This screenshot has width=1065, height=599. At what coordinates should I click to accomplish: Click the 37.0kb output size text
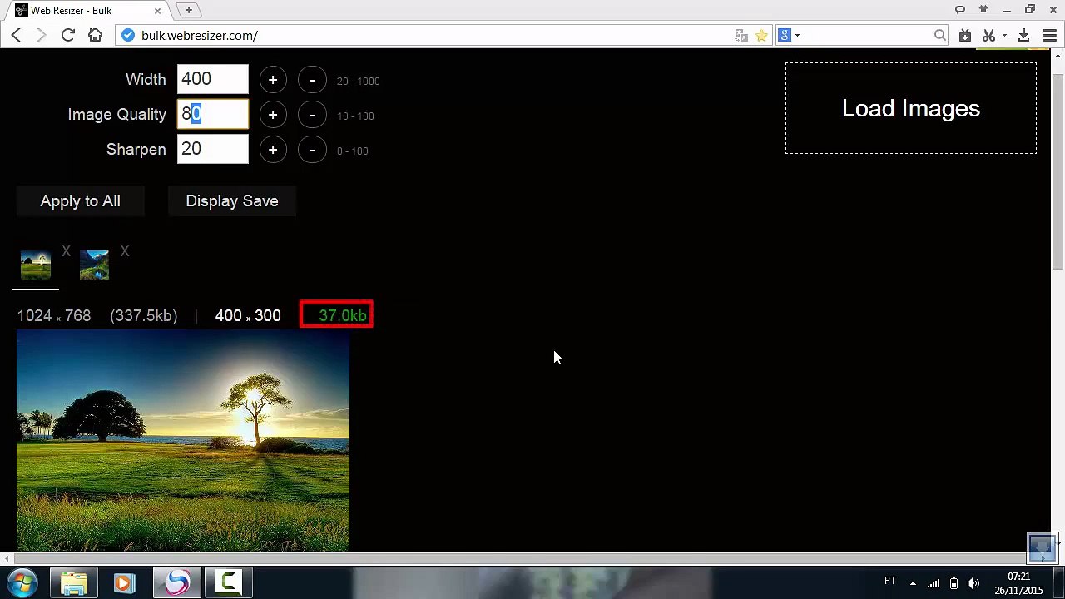pyautogui.click(x=342, y=315)
